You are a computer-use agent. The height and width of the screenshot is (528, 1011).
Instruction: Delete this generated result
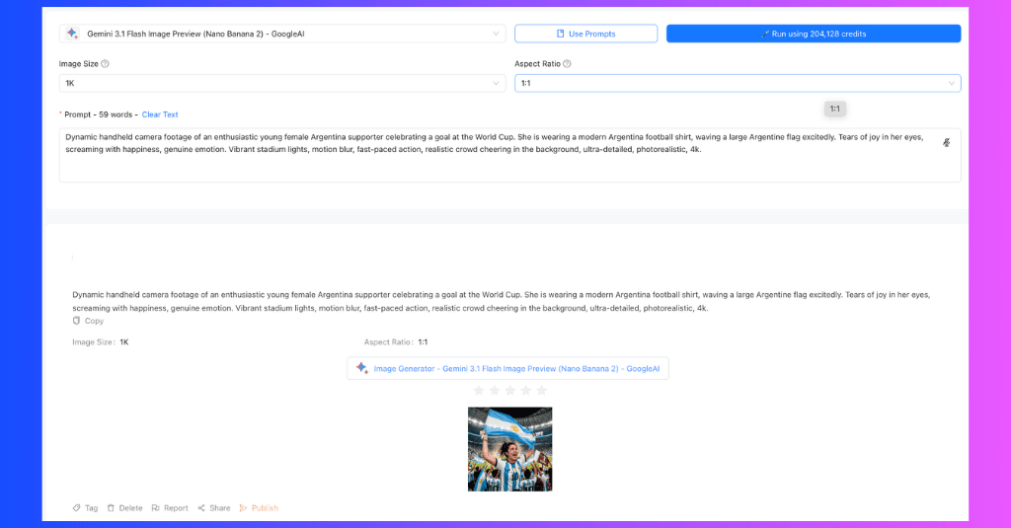click(124, 508)
